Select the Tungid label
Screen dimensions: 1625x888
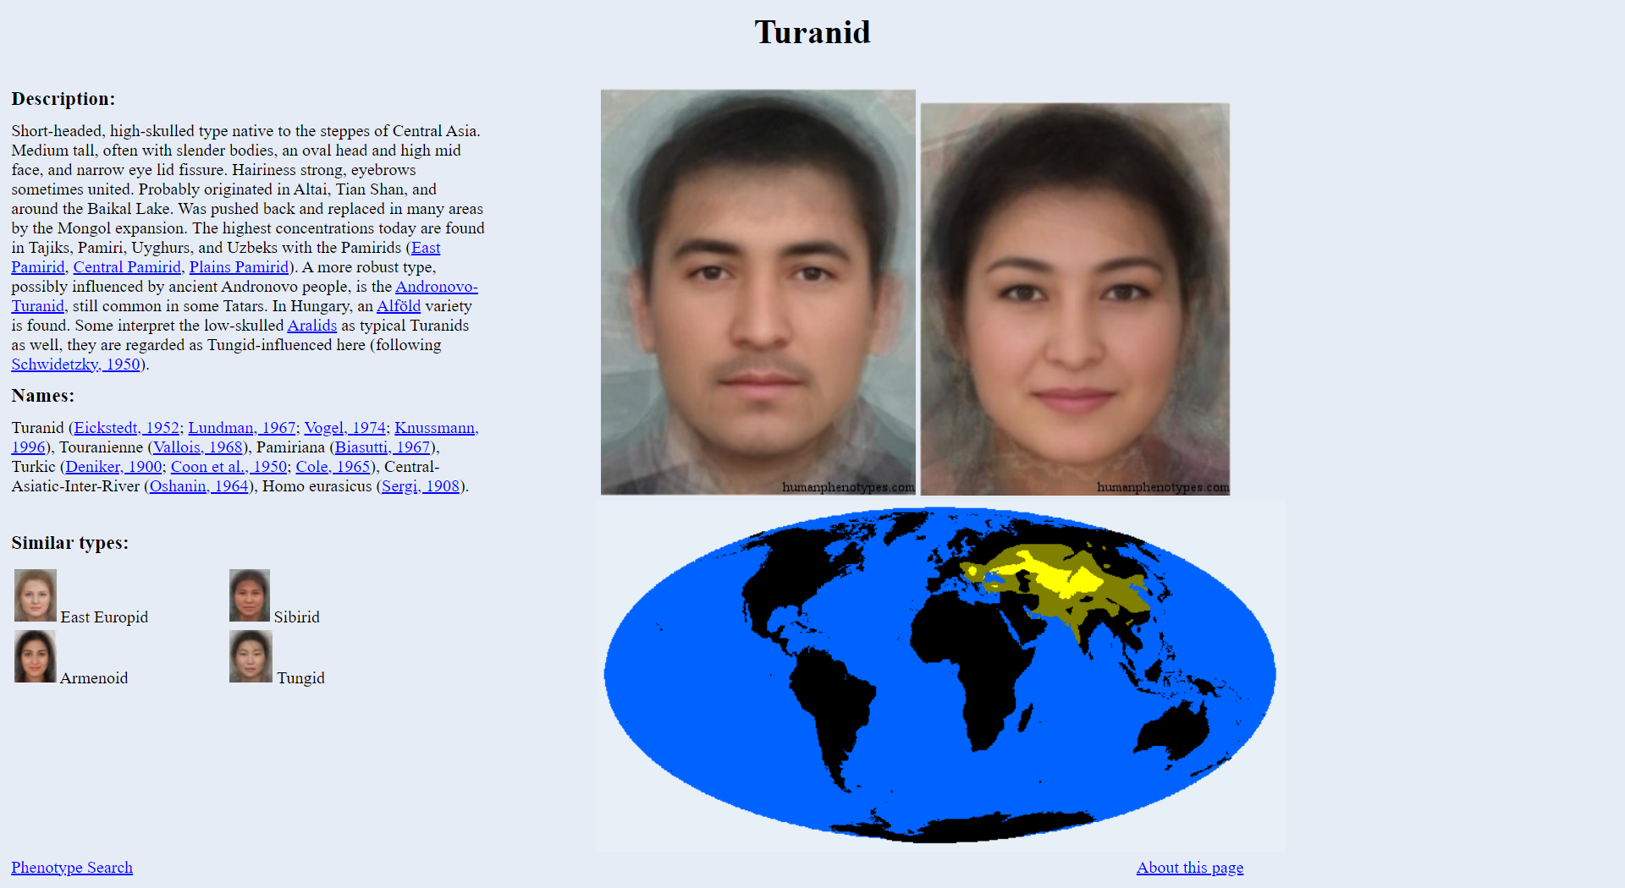pos(300,678)
